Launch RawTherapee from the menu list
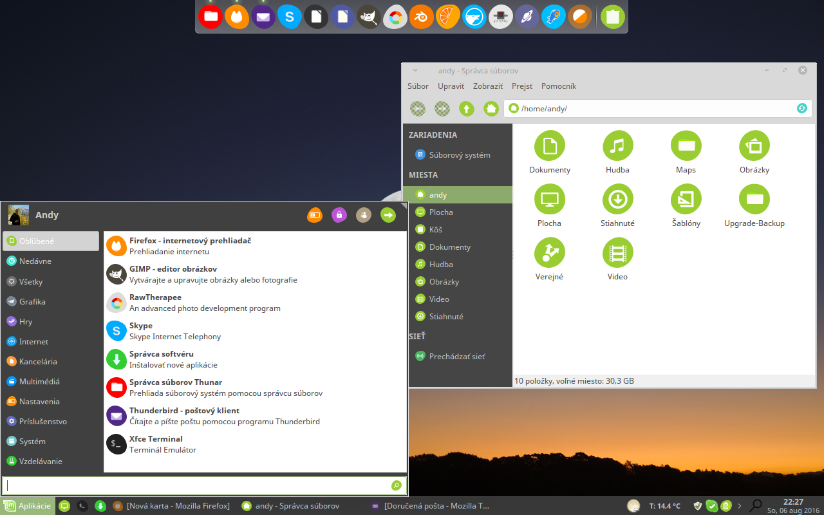 pyautogui.click(x=255, y=303)
